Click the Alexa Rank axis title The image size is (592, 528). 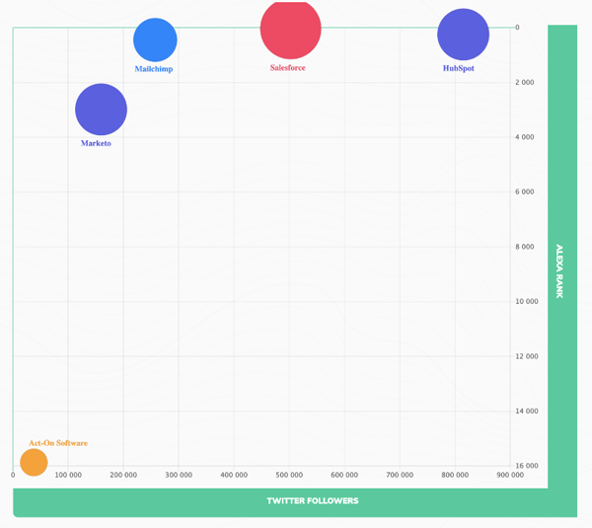pos(558,270)
